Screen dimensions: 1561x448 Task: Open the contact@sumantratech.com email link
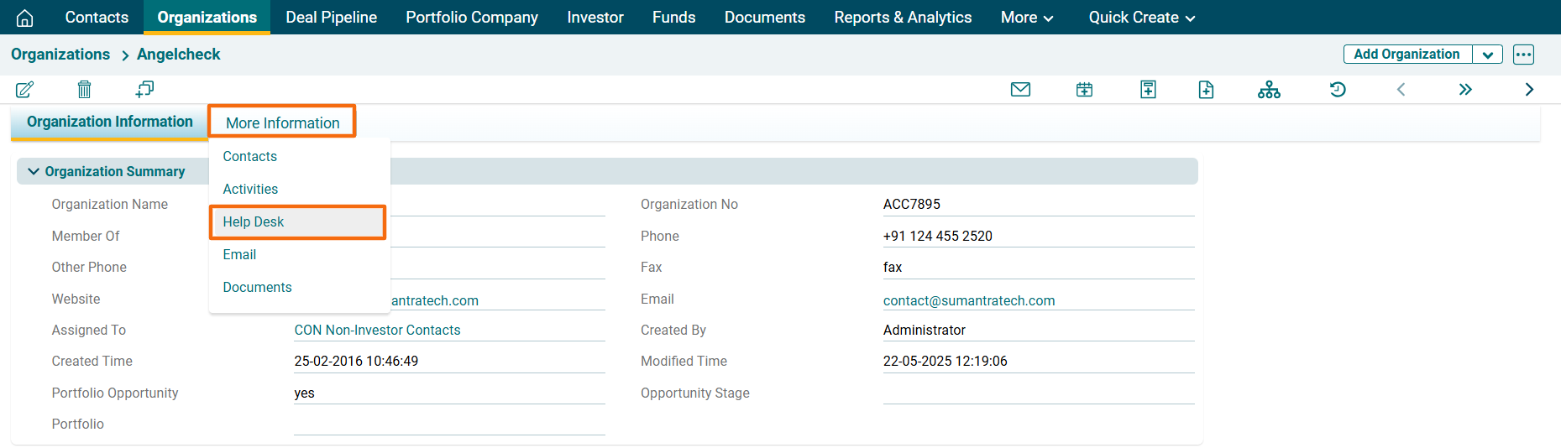968,300
